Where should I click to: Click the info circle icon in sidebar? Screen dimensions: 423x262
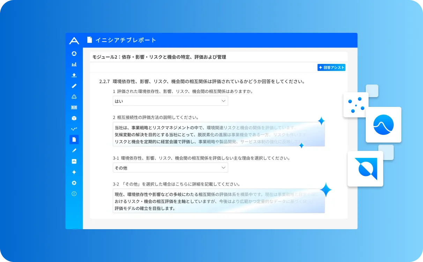coord(74,194)
